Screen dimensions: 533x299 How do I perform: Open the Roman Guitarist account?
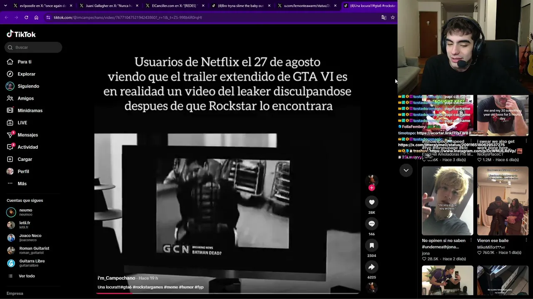[33, 250]
